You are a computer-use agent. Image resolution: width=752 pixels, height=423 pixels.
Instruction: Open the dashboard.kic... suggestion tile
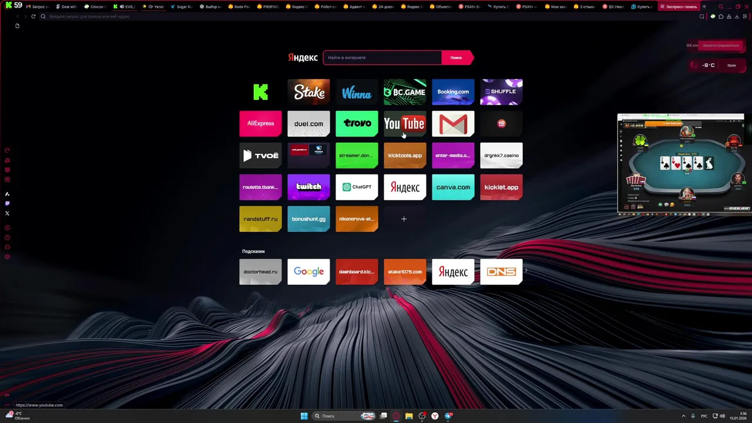click(x=357, y=272)
